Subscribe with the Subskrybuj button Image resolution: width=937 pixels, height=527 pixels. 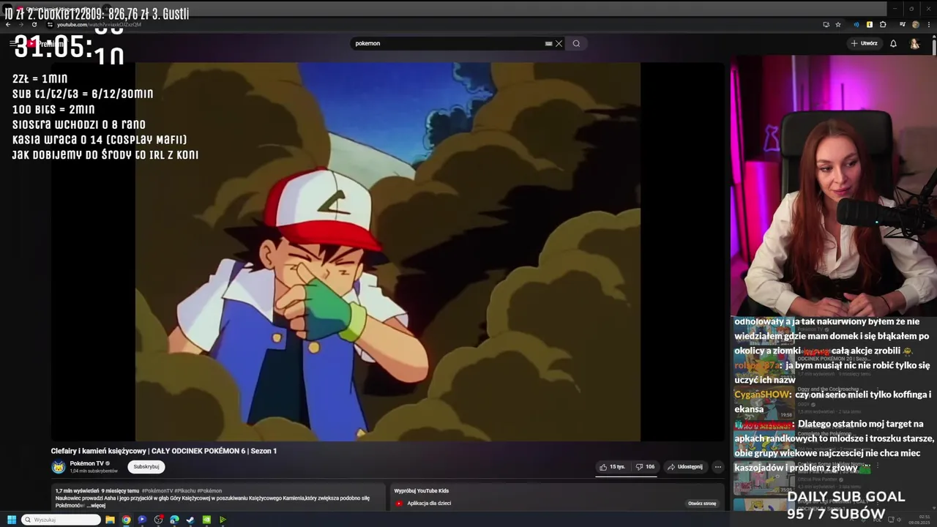pyautogui.click(x=146, y=466)
